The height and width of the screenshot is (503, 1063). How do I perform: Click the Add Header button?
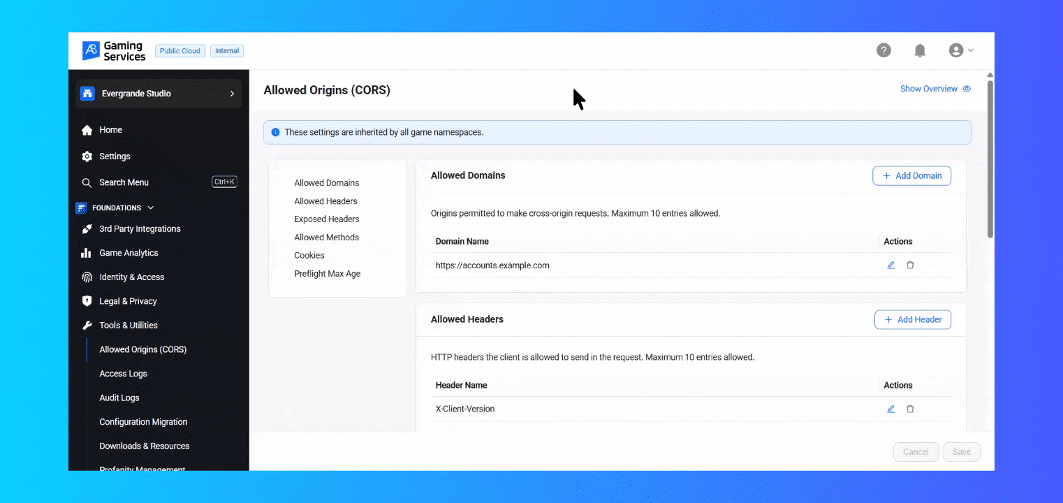[x=913, y=320]
